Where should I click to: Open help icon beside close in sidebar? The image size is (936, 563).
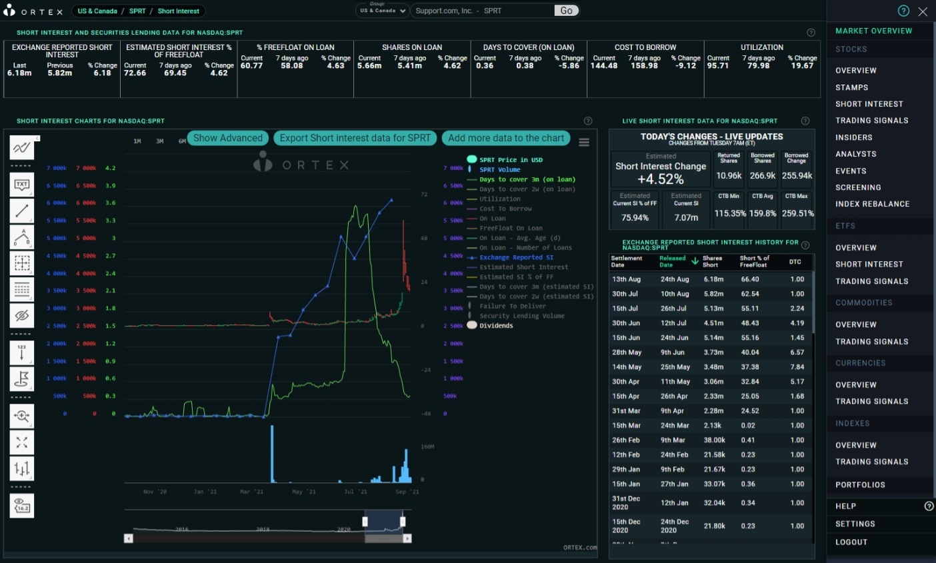point(903,11)
